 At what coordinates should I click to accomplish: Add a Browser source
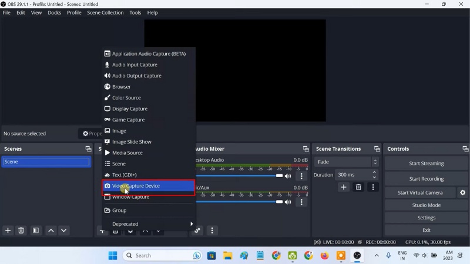coord(149,87)
